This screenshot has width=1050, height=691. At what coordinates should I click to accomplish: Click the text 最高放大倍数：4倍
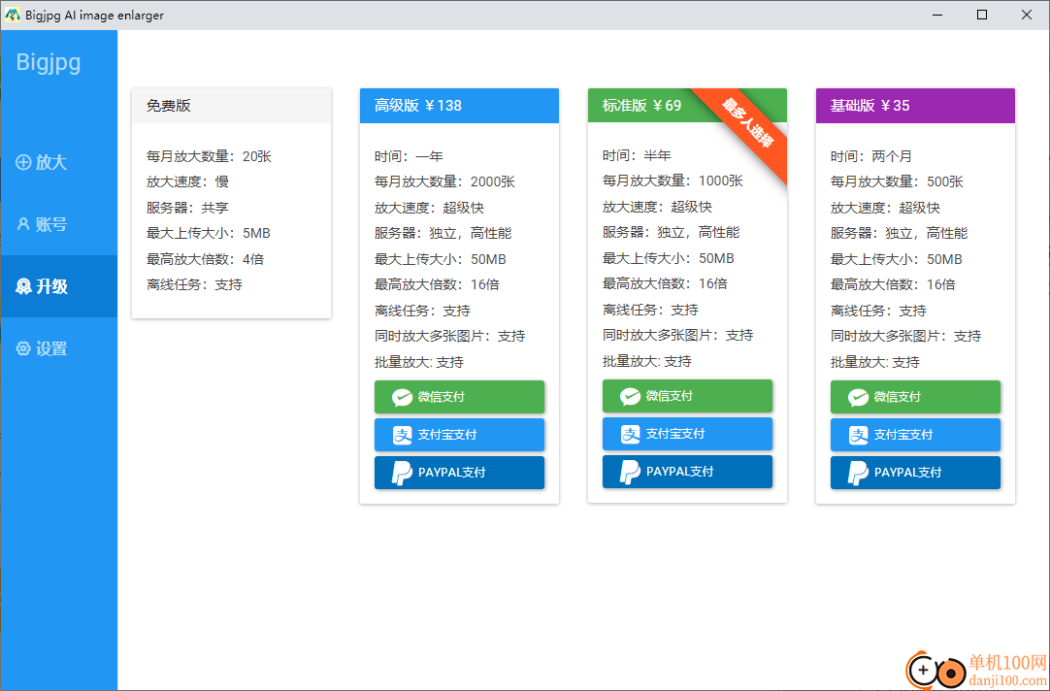(206, 259)
